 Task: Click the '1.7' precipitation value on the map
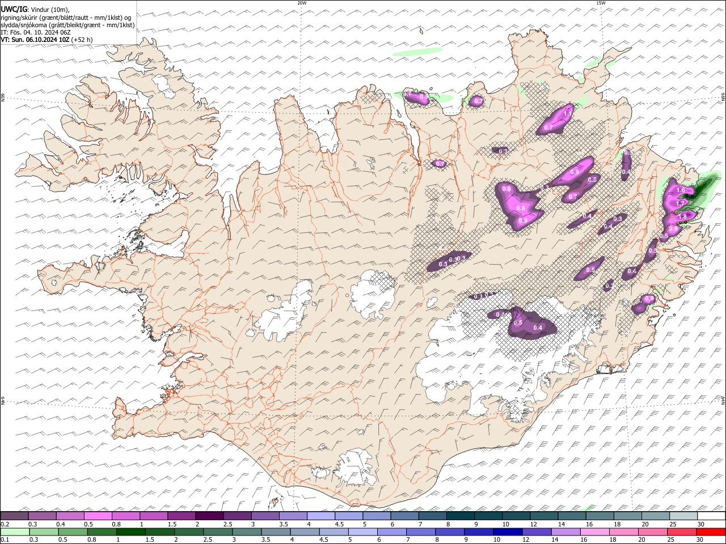tap(681, 203)
